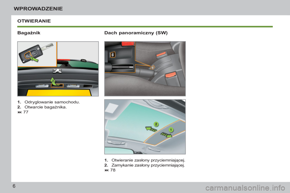Click the WPROWADZENIE chapter header

(x=38, y=8)
